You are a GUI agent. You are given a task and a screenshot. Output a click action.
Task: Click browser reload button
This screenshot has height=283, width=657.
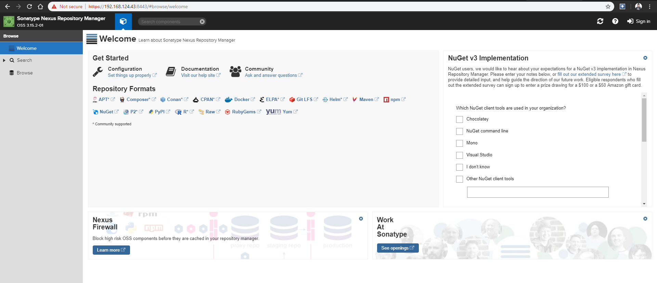pyautogui.click(x=29, y=6)
